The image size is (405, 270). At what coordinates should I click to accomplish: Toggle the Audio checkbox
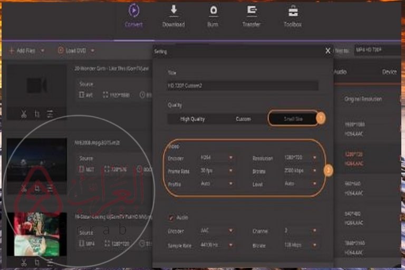pyautogui.click(x=171, y=217)
